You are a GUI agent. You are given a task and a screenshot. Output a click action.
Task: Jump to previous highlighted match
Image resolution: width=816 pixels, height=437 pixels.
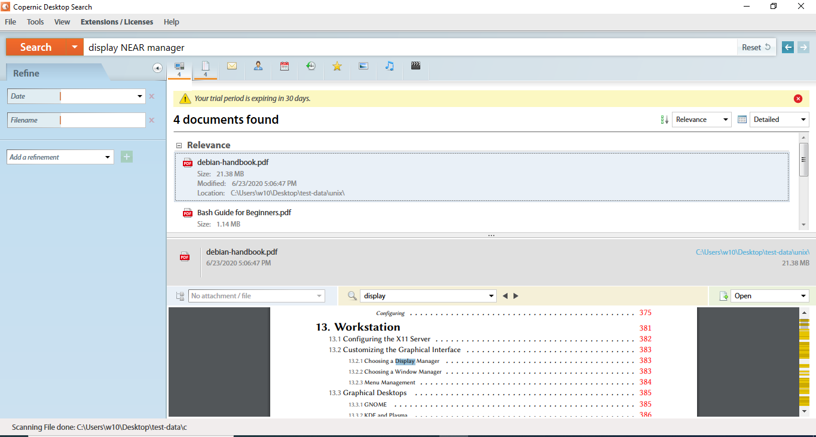point(505,296)
